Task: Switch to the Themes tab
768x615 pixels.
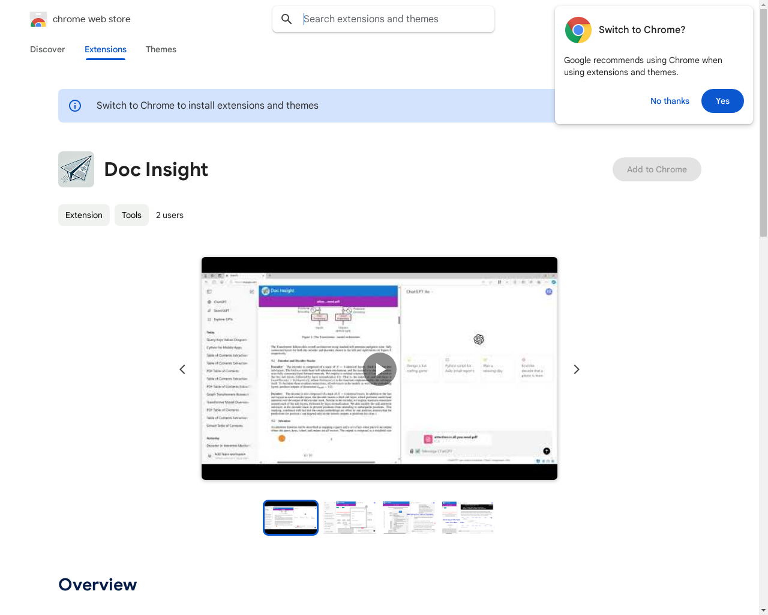Action: point(161,49)
